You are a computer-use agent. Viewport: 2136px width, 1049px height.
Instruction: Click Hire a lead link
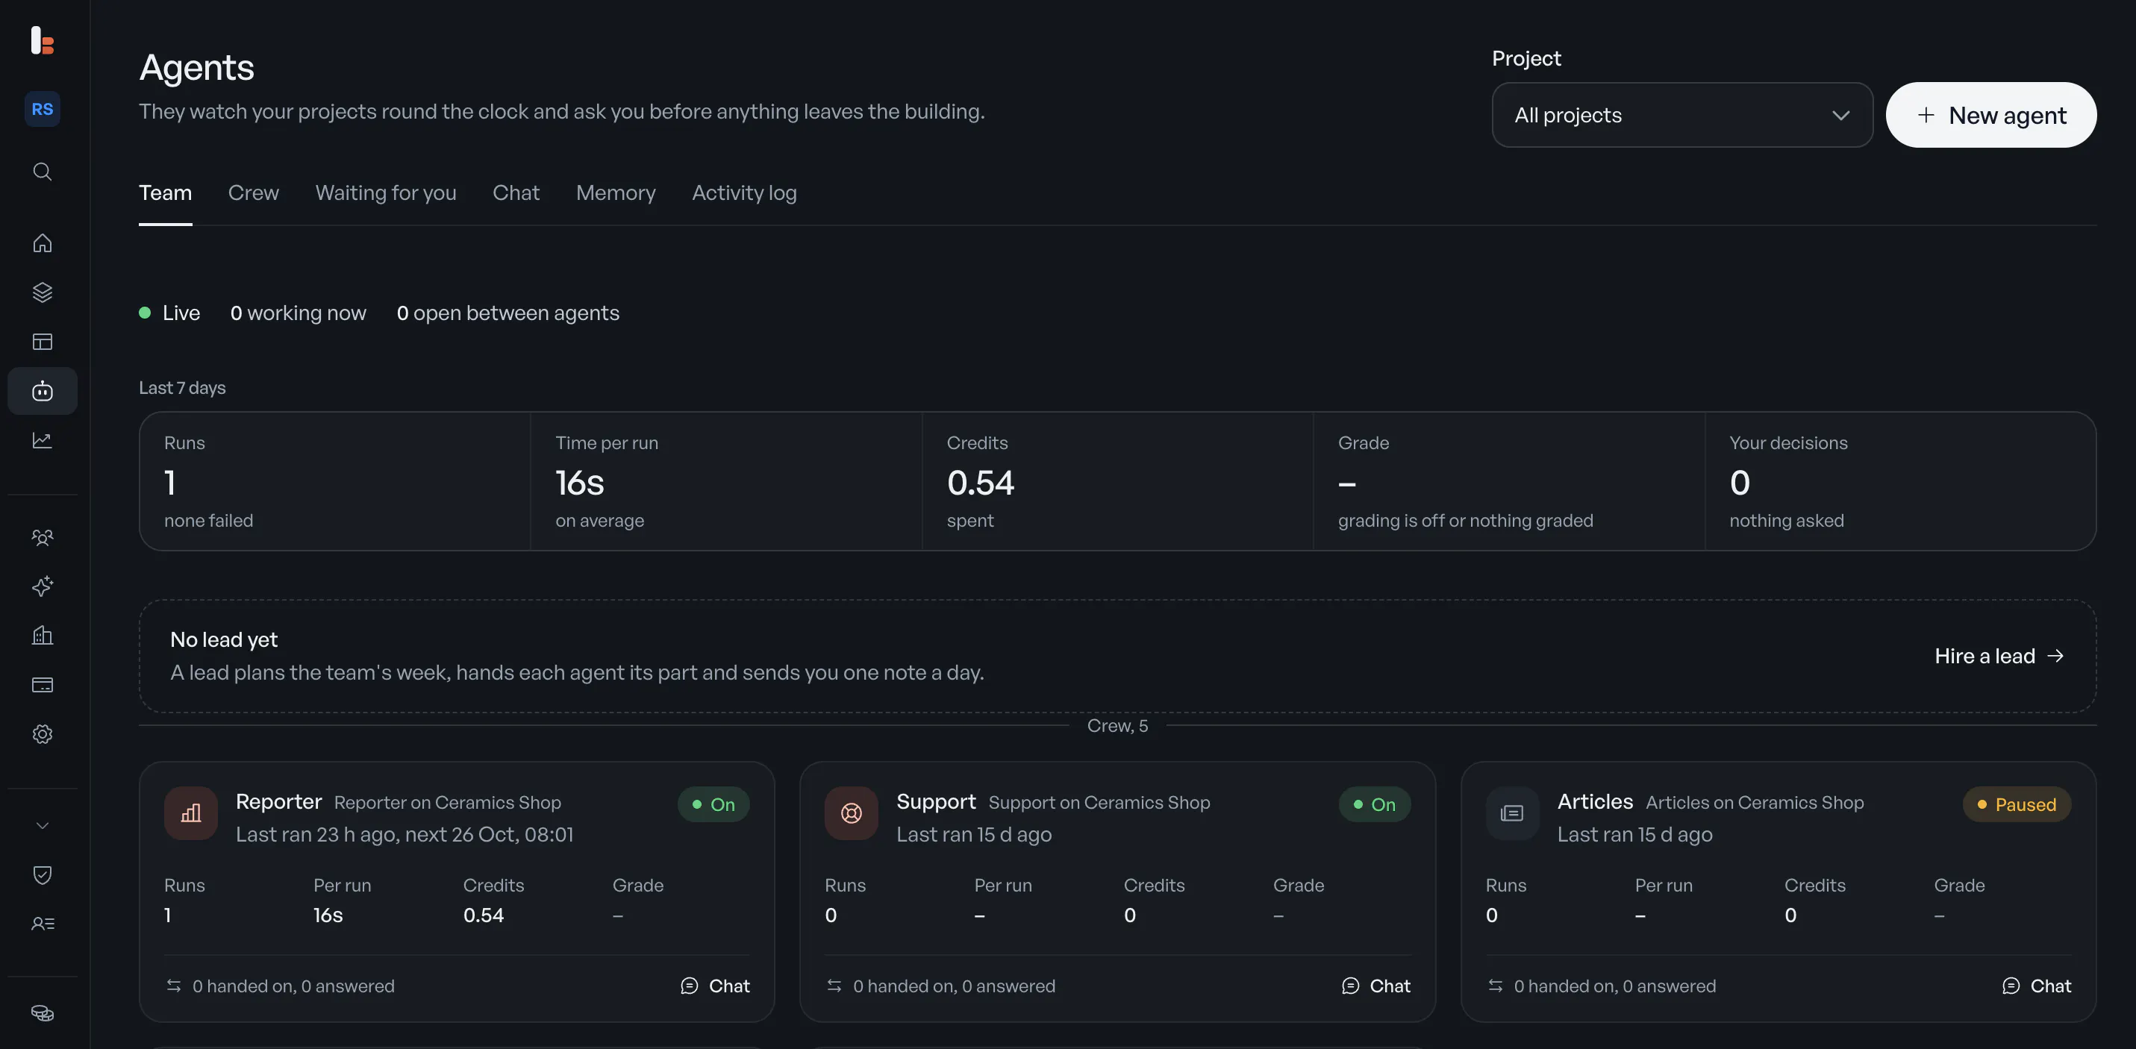[x=1999, y=656]
